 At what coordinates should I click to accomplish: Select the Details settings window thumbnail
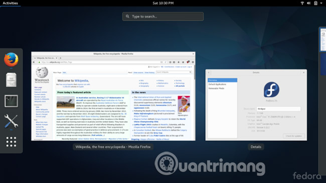pos(256,105)
